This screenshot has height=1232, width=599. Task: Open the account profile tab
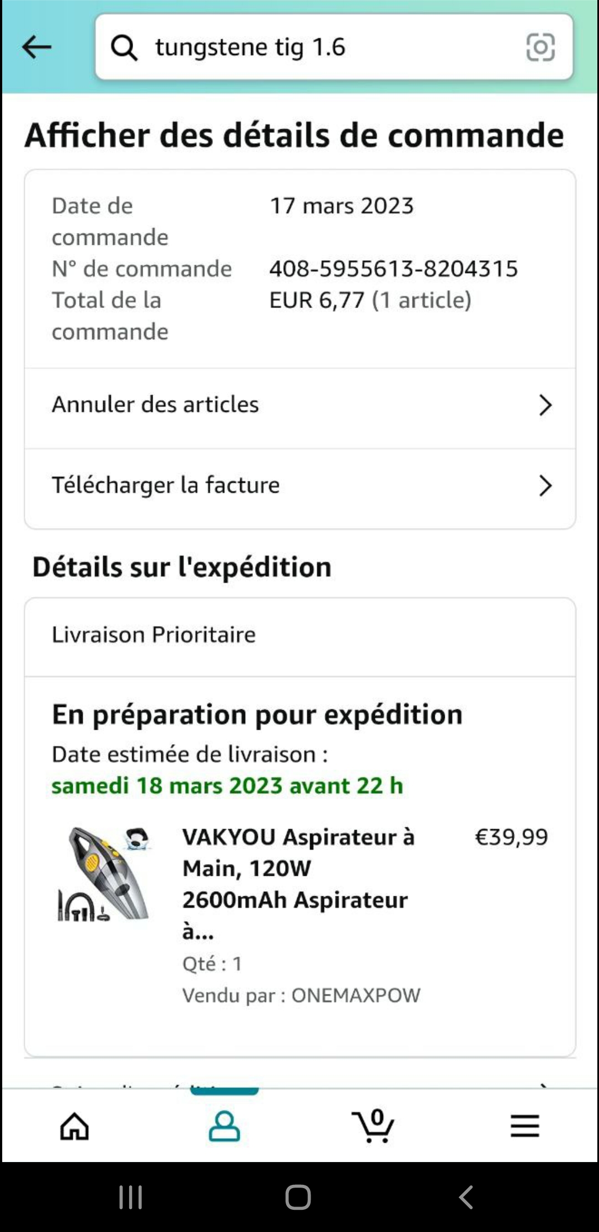point(224,1127)
